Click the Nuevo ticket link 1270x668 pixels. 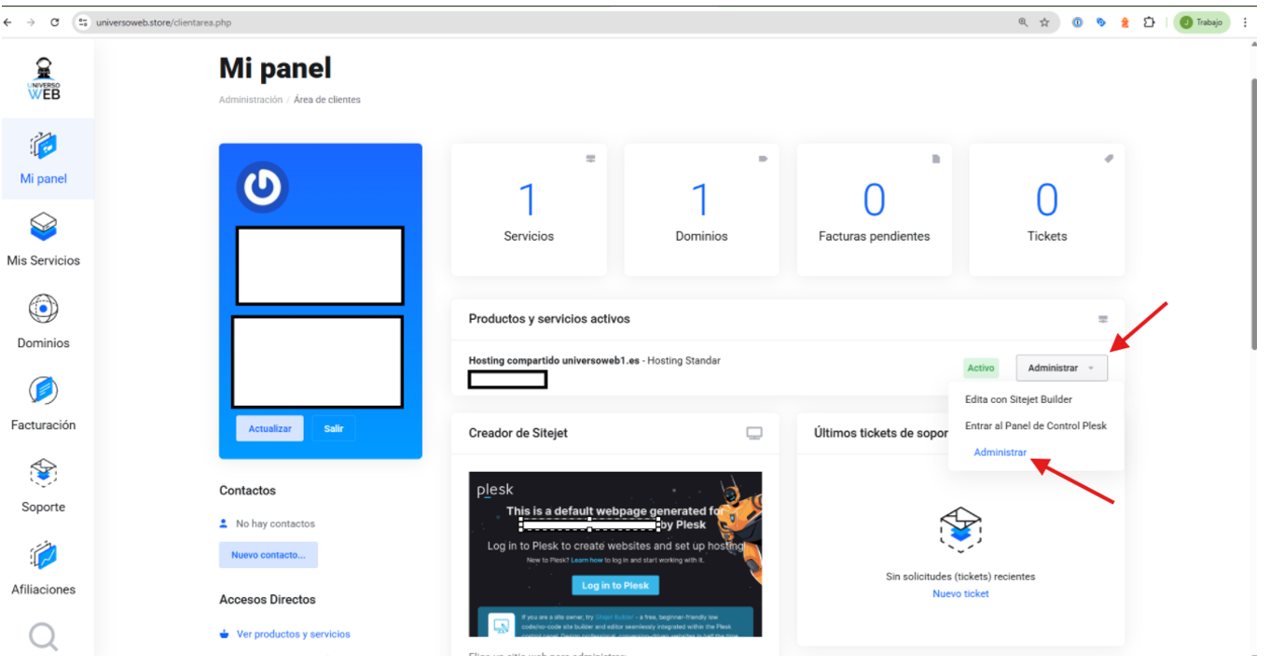click(960, 593)
